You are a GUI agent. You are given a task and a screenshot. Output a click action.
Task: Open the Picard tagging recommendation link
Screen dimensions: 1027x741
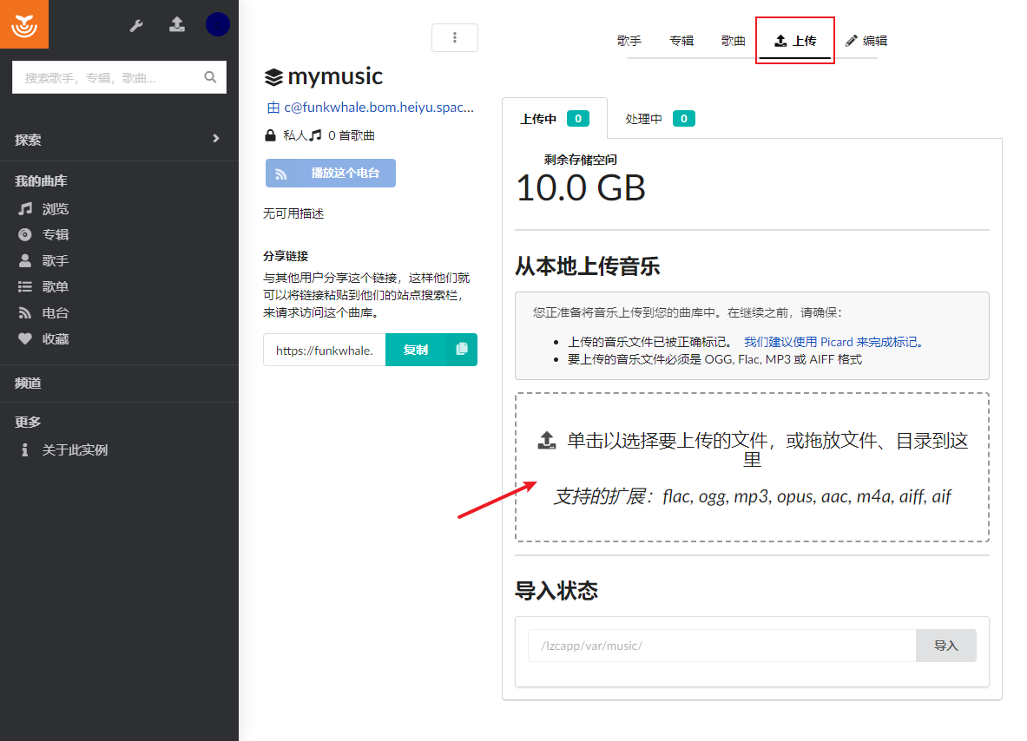coord(833,342)
